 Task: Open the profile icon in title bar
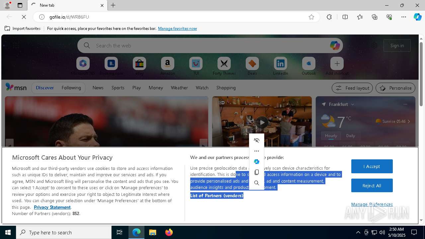tap(7, 5)
